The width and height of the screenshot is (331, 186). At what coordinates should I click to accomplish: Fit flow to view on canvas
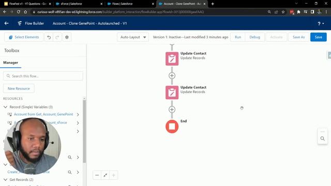[105, 175]
